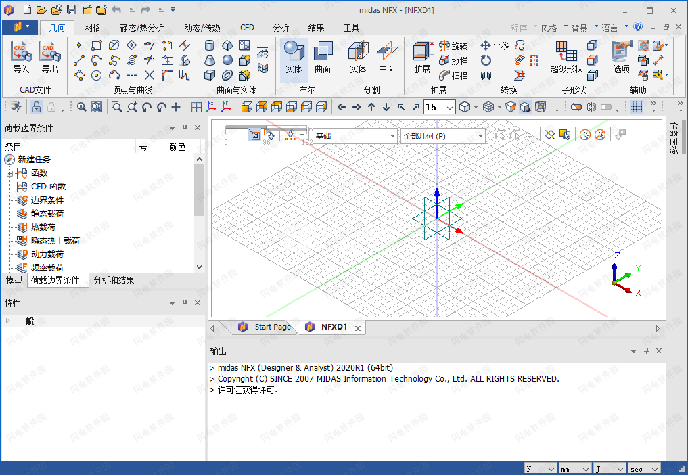Click the line-by-two-points curve tool

click(x=79, y=60)
